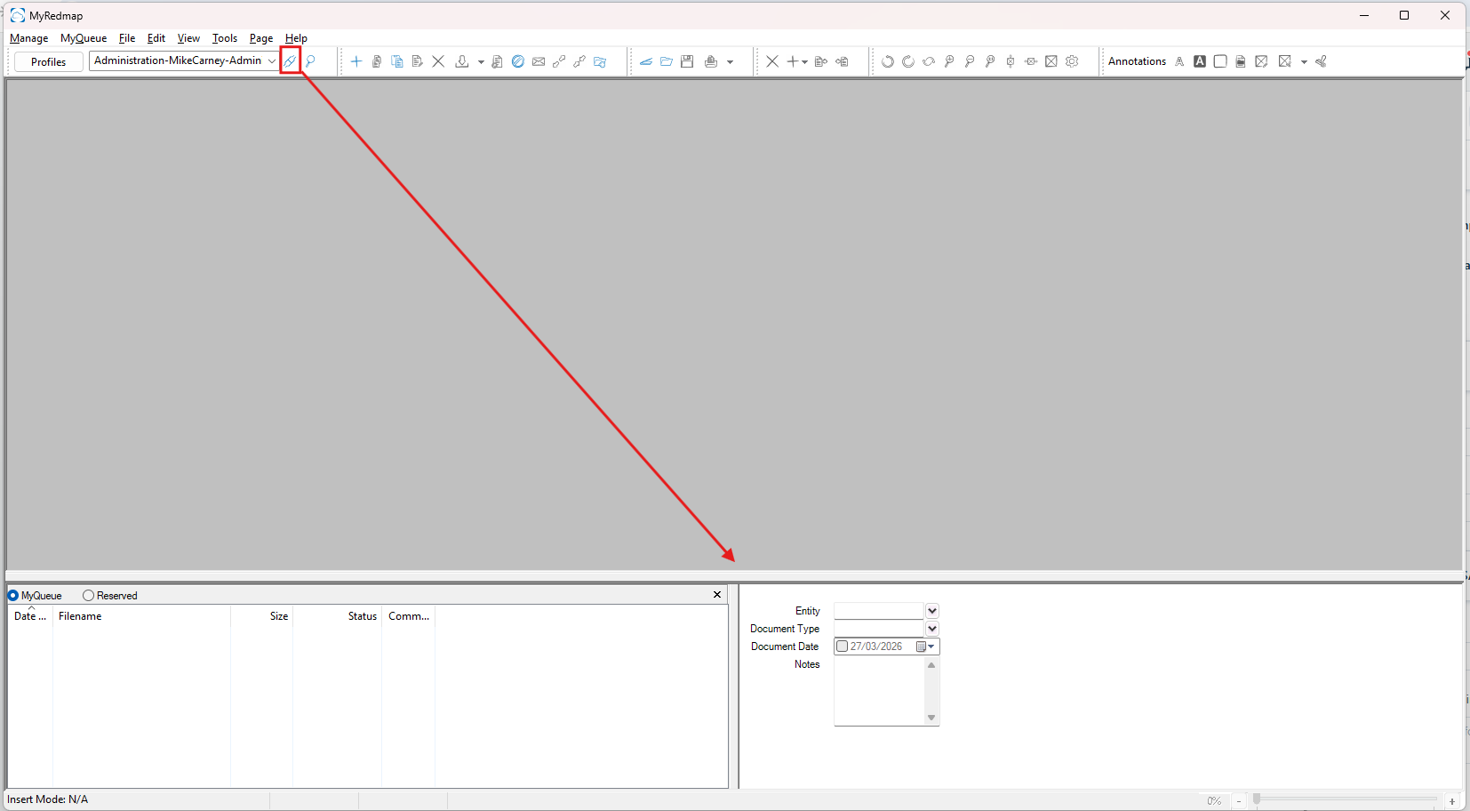Click the rotate left icon
Screen dimensions: 1470x811
(888, 61)
